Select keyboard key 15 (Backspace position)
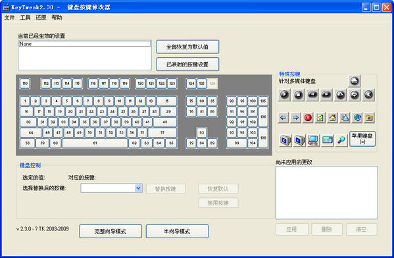Image resolution: width=394 pixels, height=258 pixels. [x=167, y=101]
